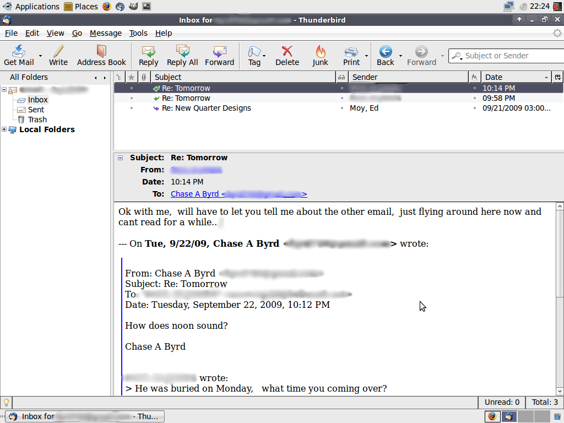Open the Message menu
This screenshot has width=564, height=423.
(x=106, y=33)
